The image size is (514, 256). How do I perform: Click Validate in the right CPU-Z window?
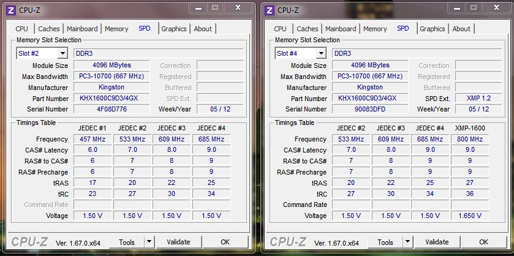click(x=437, y=242)
